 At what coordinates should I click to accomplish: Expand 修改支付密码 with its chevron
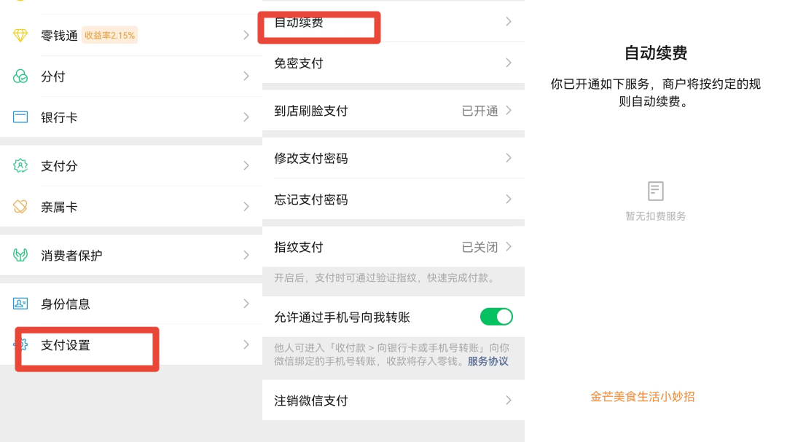(509, 158)
